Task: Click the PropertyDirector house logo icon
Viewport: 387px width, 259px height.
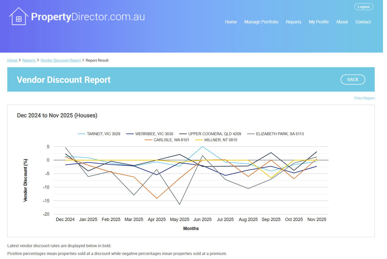Action: [18, 17]
